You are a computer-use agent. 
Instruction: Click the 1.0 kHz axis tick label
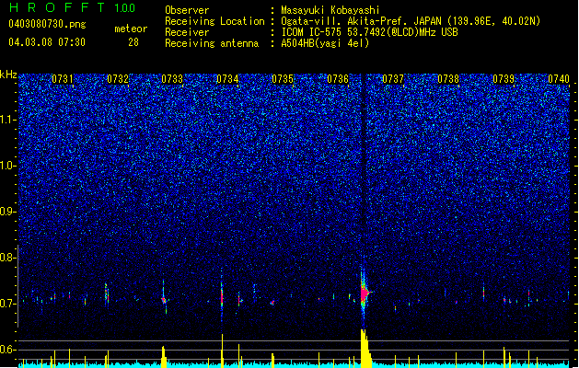tap(8, 166)
